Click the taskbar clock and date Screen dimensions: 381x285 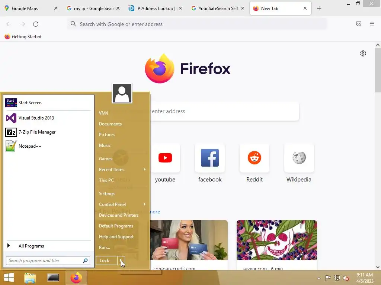[365, 278]
